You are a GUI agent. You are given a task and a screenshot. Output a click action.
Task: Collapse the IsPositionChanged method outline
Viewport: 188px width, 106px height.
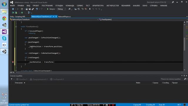[16, 71]
